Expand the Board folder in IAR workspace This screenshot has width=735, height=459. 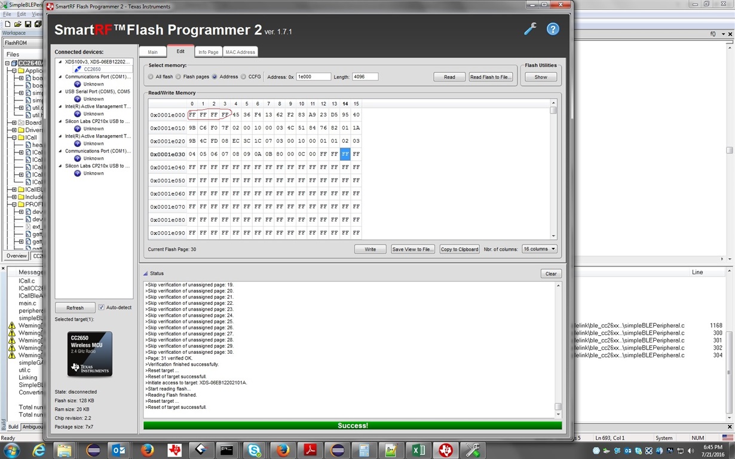[x=14, y=123]
